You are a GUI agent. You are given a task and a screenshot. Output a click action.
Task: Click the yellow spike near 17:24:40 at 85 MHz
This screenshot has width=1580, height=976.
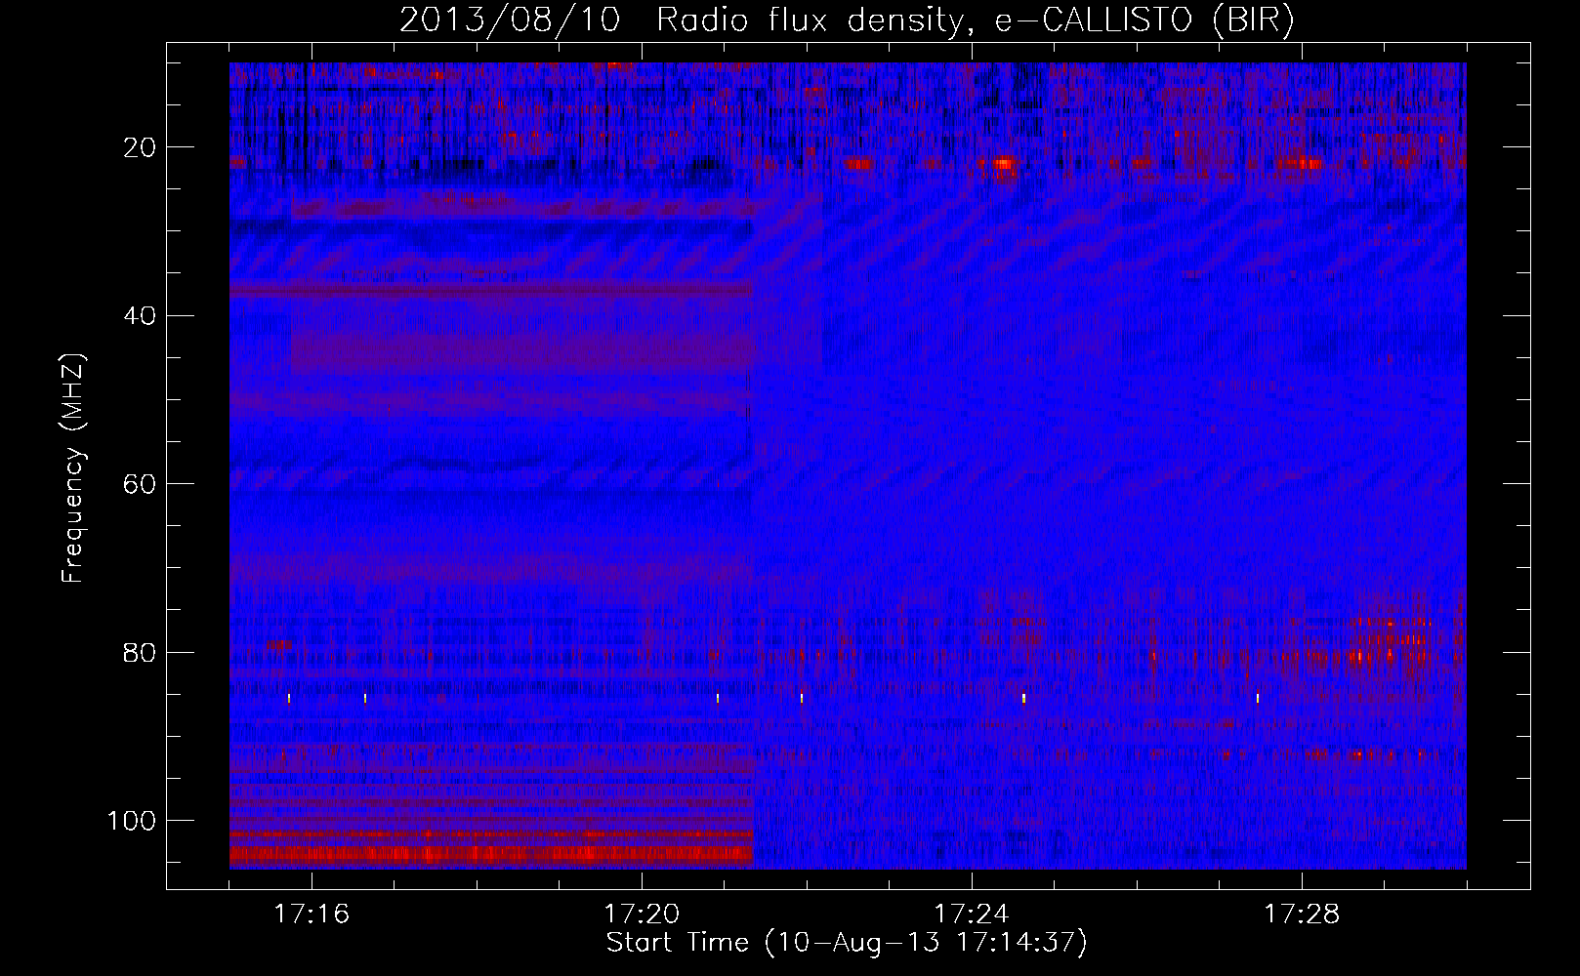[x=1023, y=698]
